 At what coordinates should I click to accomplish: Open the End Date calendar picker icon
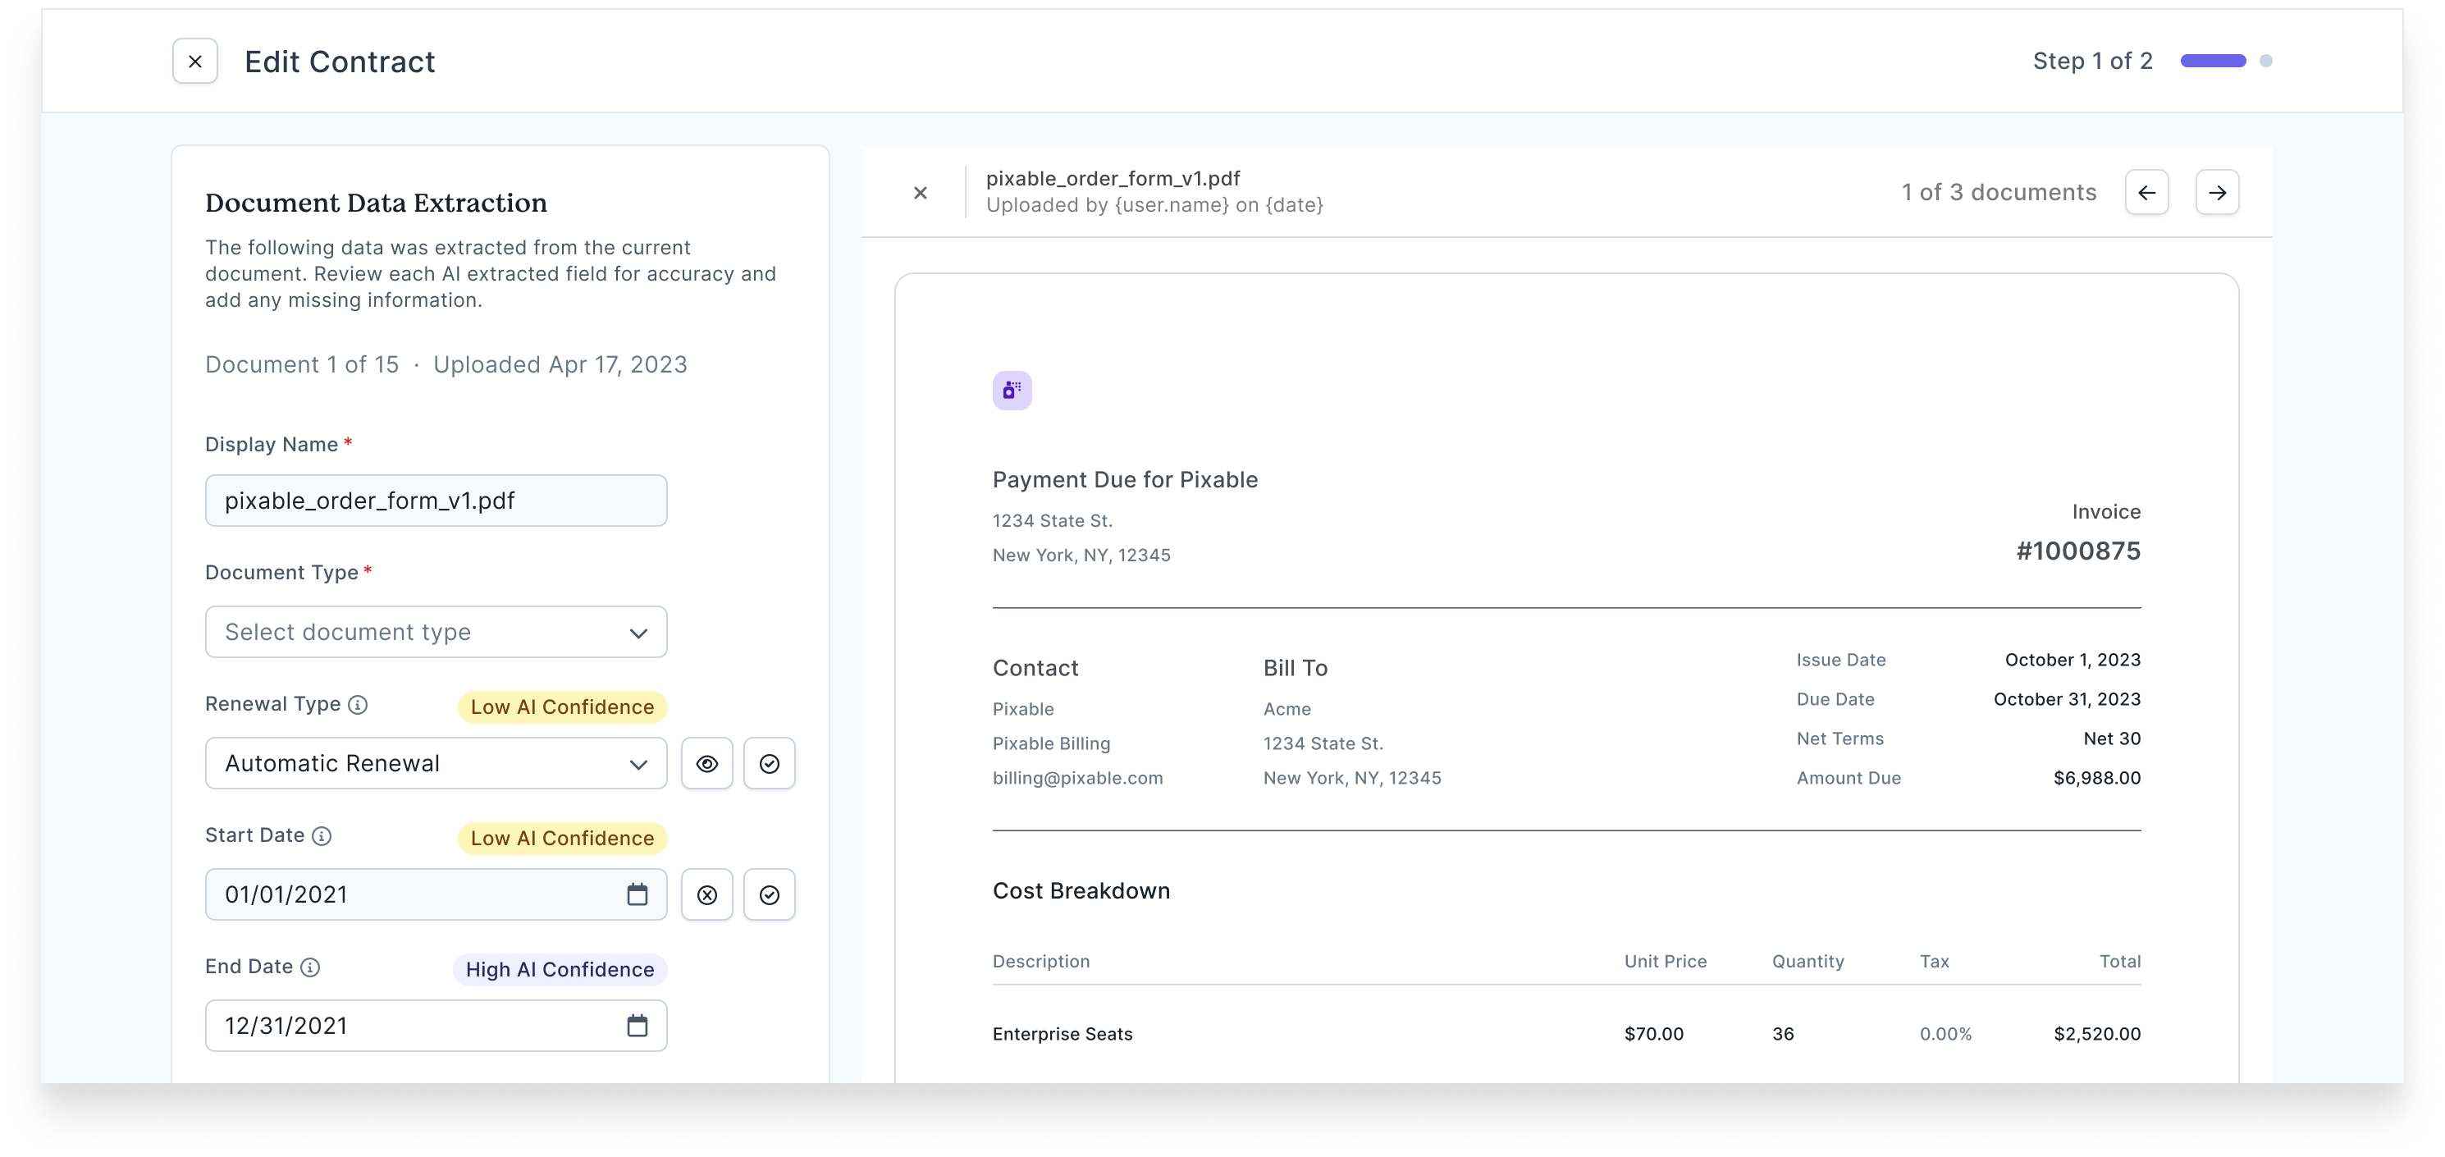pos(638,1025)
